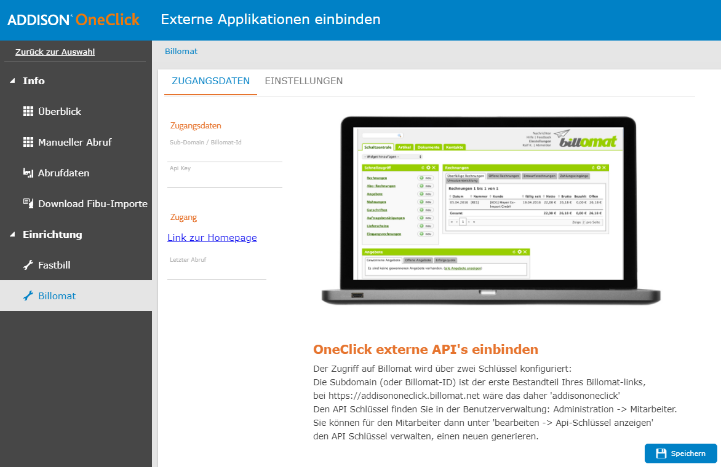Open the Manueller Abruf menu entry
This screenshot has width=721, height=467.
tap(76, 143)
